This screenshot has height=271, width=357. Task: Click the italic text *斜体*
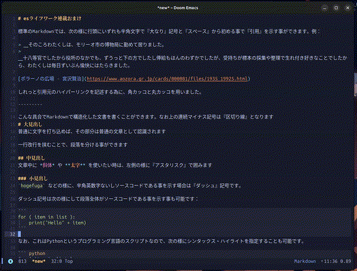48,165
